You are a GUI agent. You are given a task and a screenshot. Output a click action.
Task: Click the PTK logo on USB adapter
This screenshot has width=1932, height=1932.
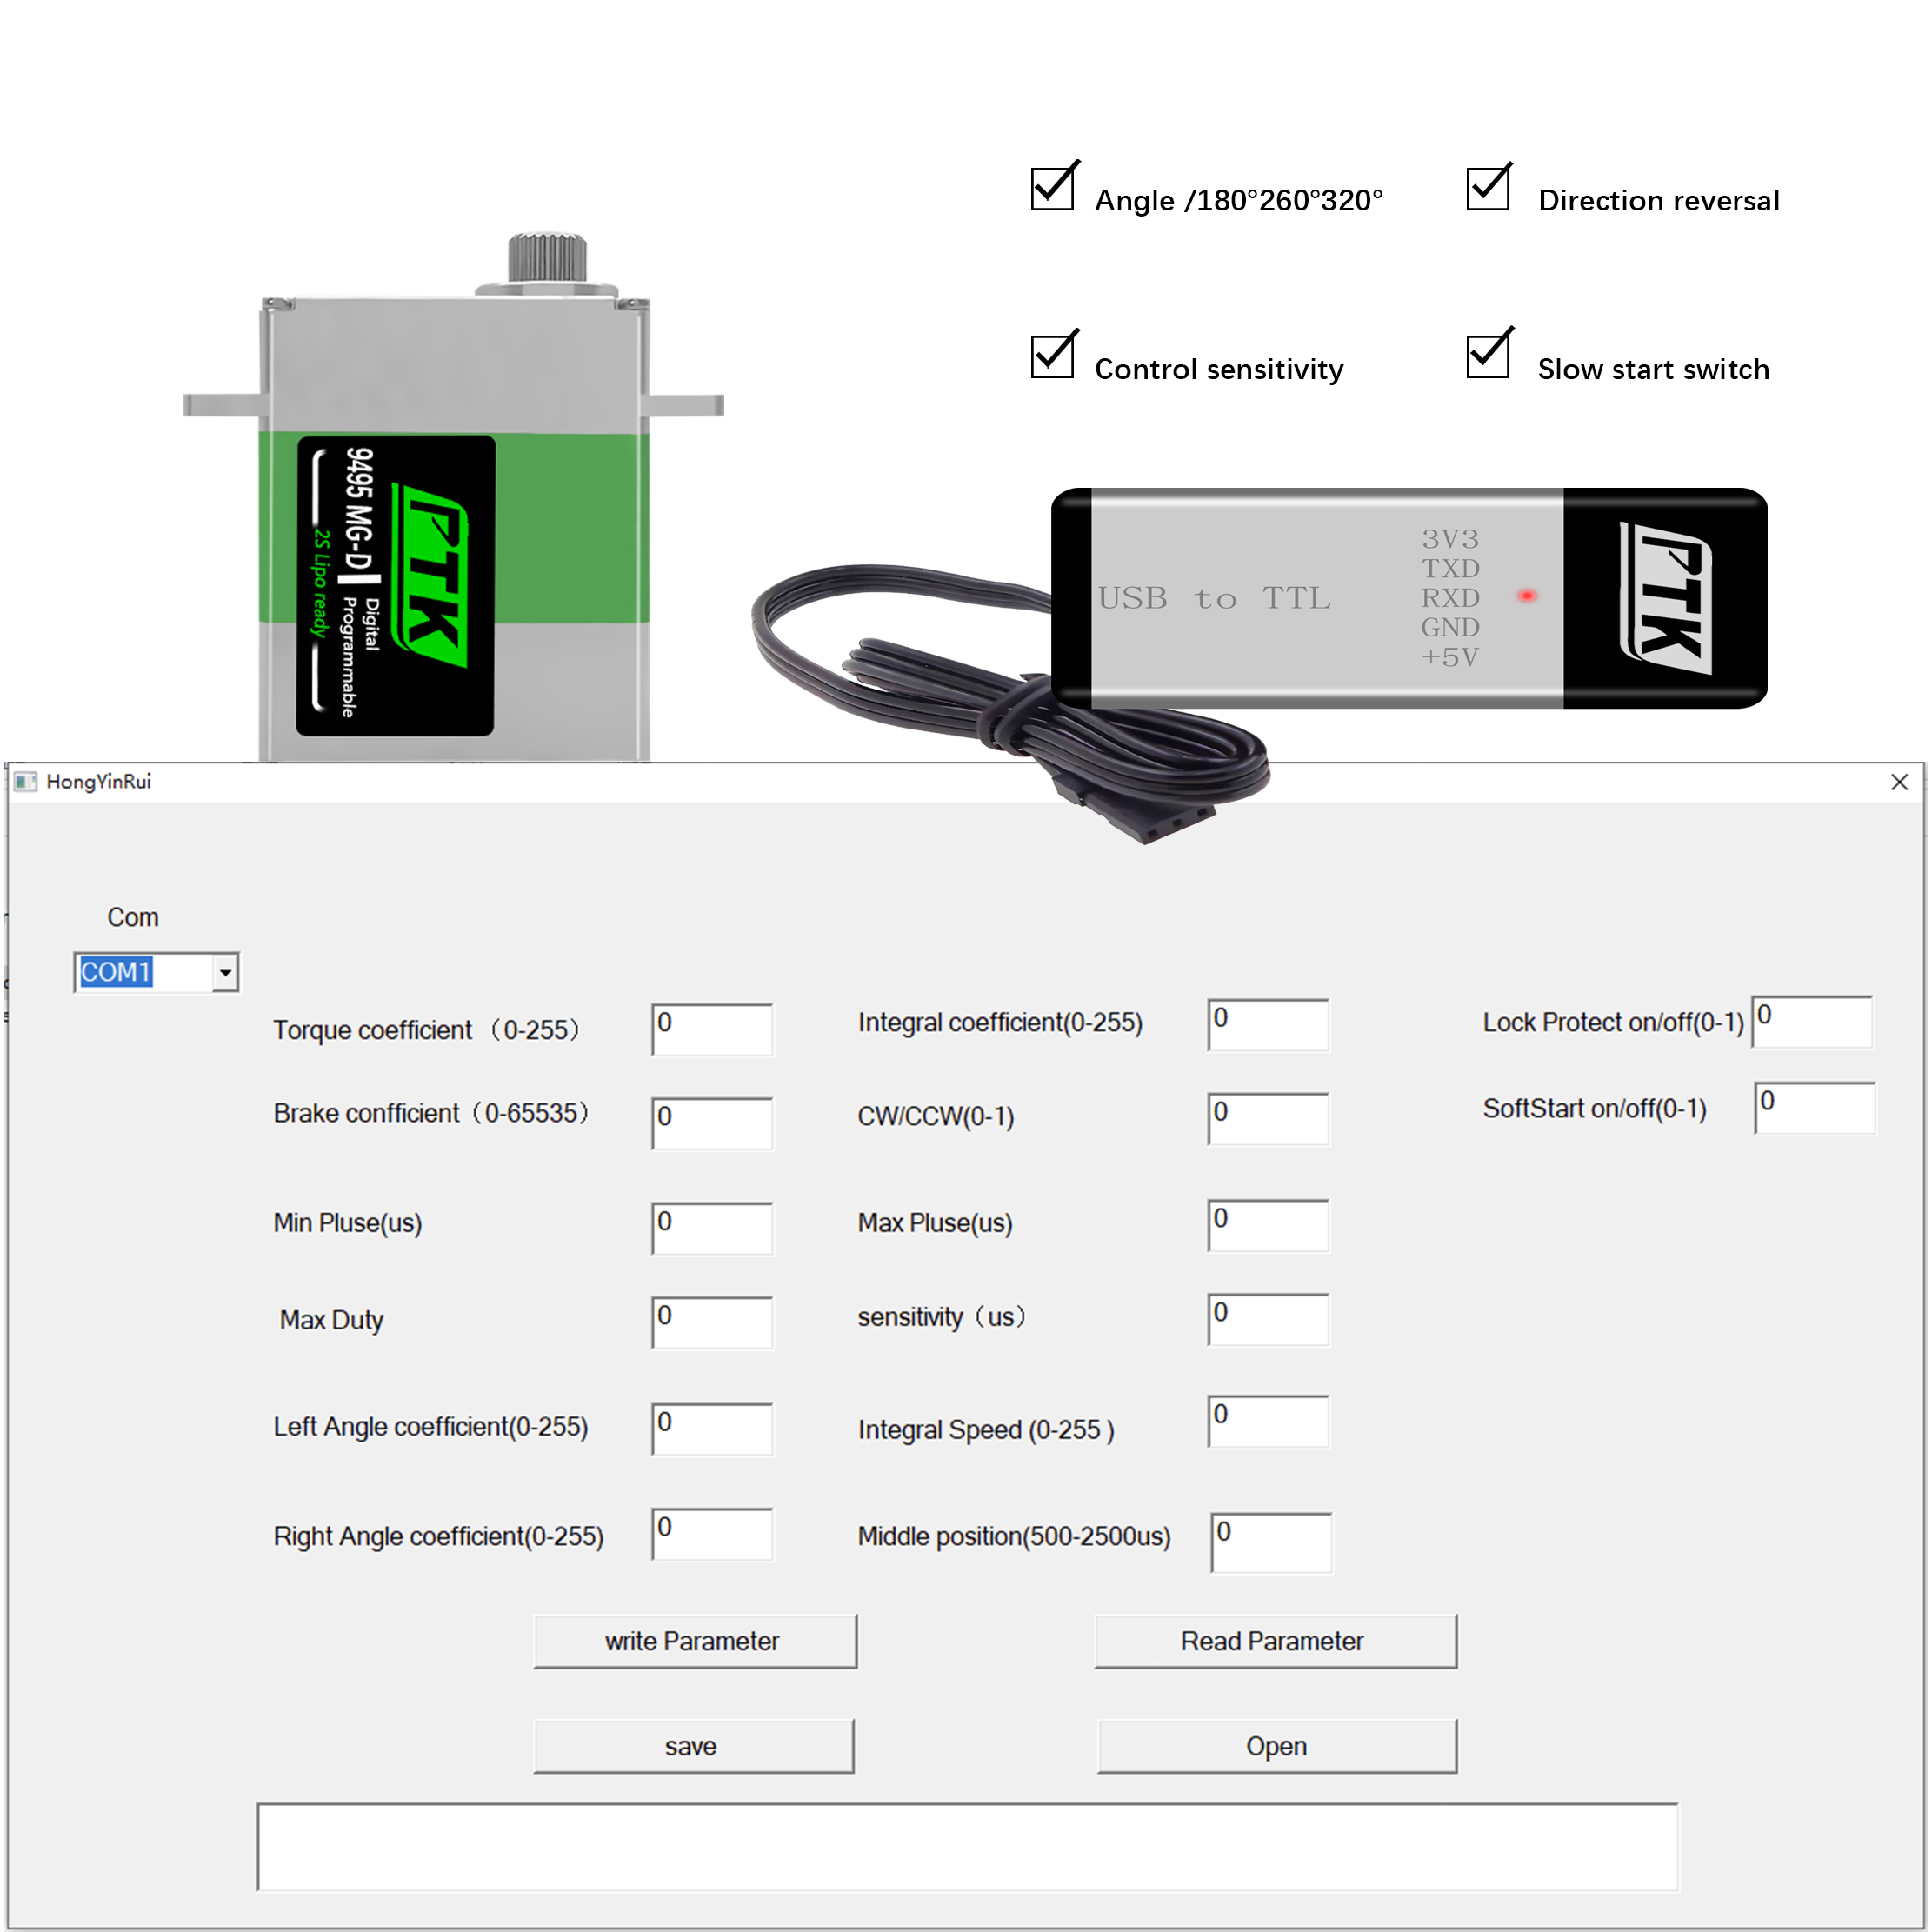(1665, 597)
